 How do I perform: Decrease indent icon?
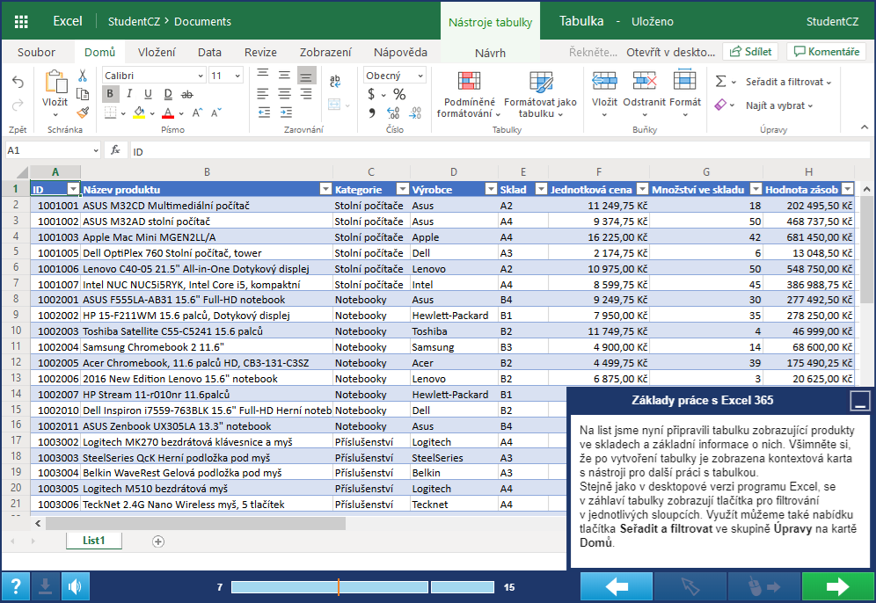point(264,113)
